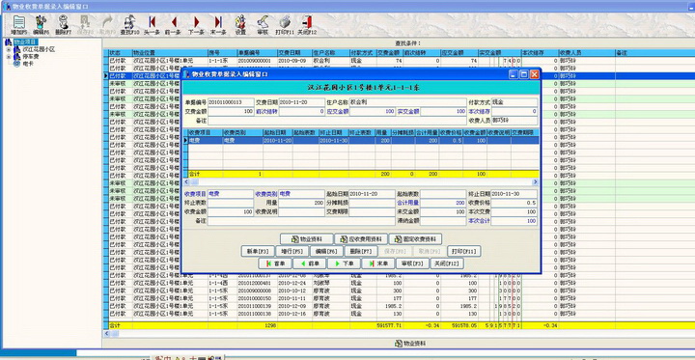695x360 pixels.
Task: Click the 新单[F3] button
Action: [x=258, y=251]
